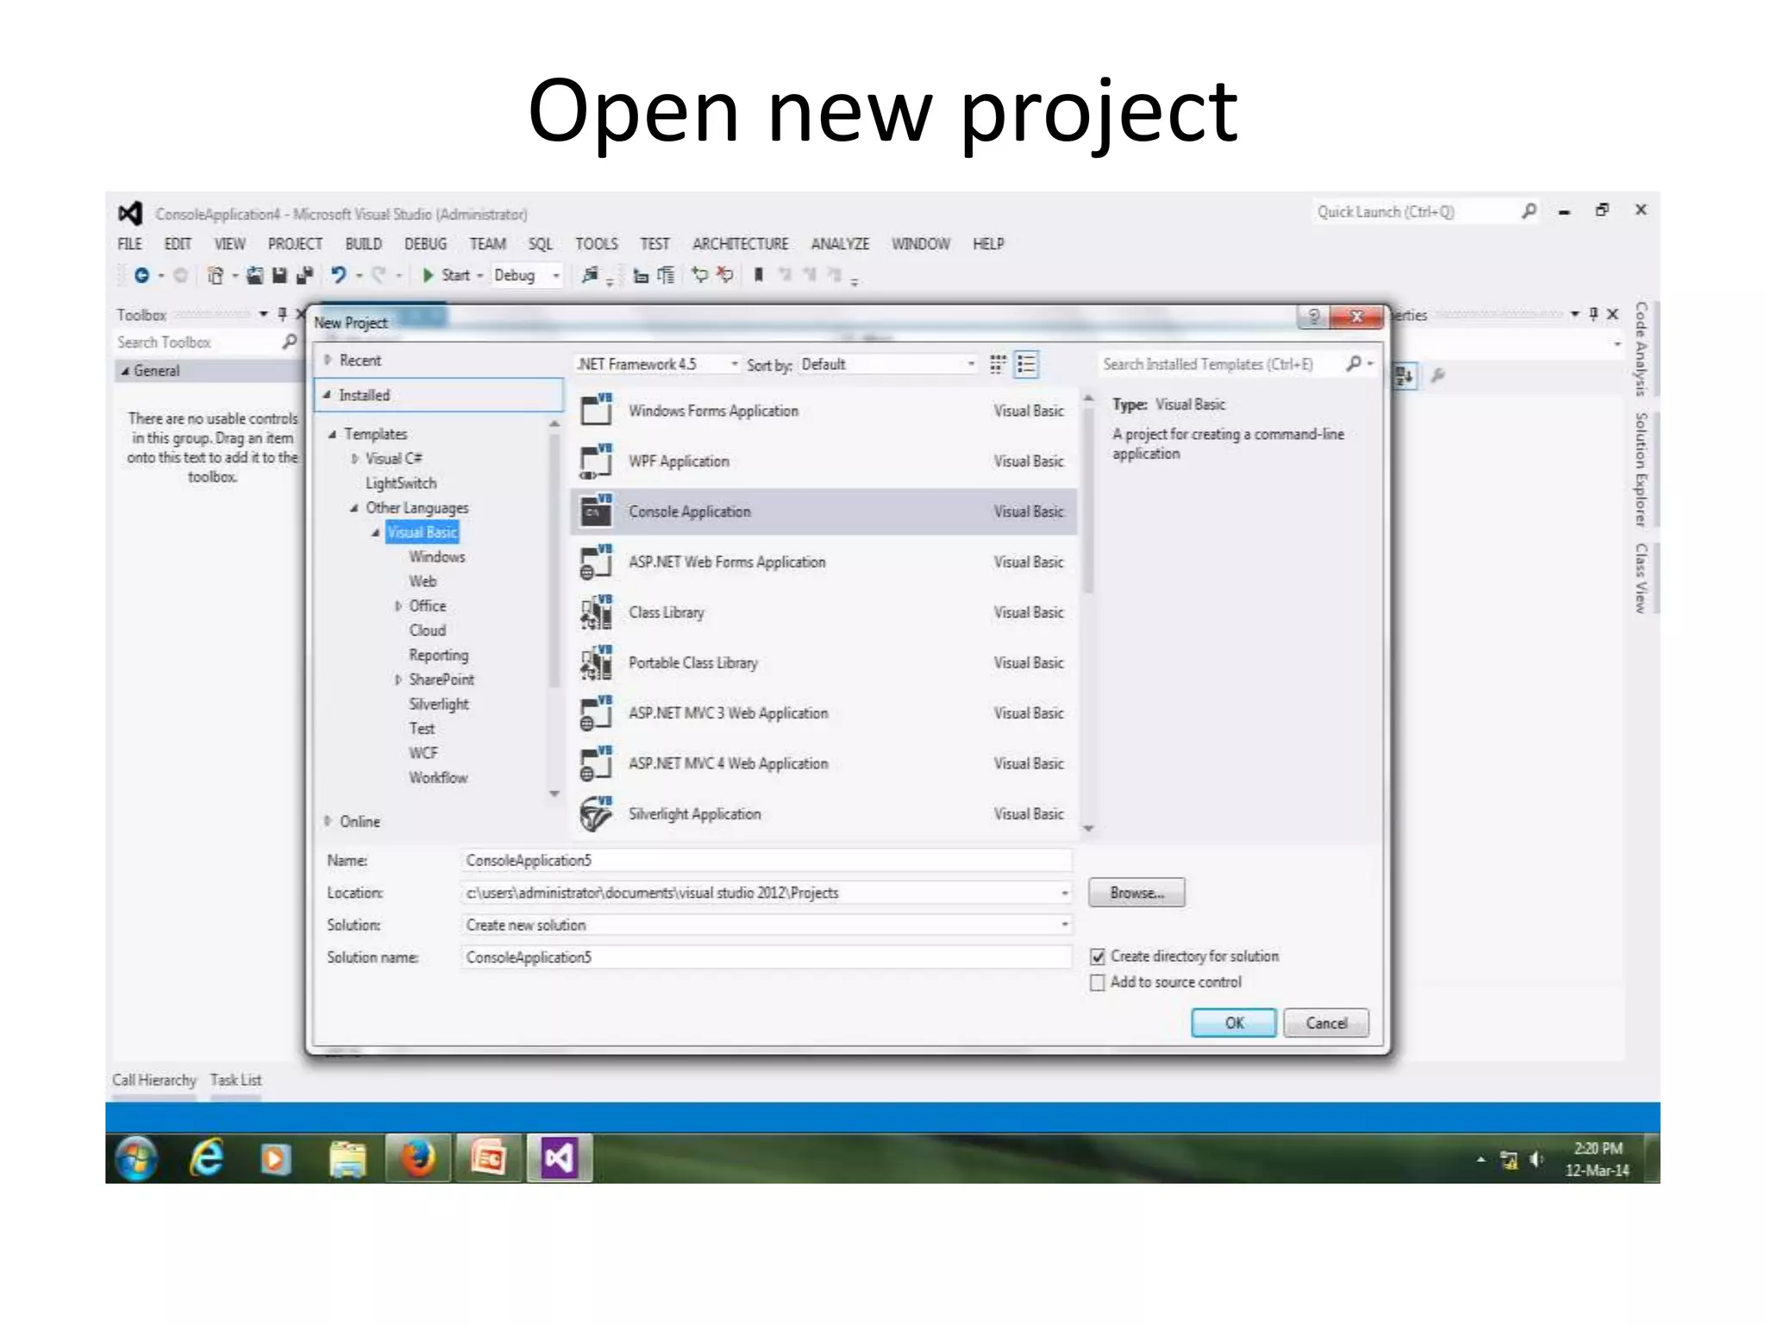The width and height of the screenshot is (1766, 1325).
Task: Open the Solution Explorer side tab
Action: pos(1641,470)
